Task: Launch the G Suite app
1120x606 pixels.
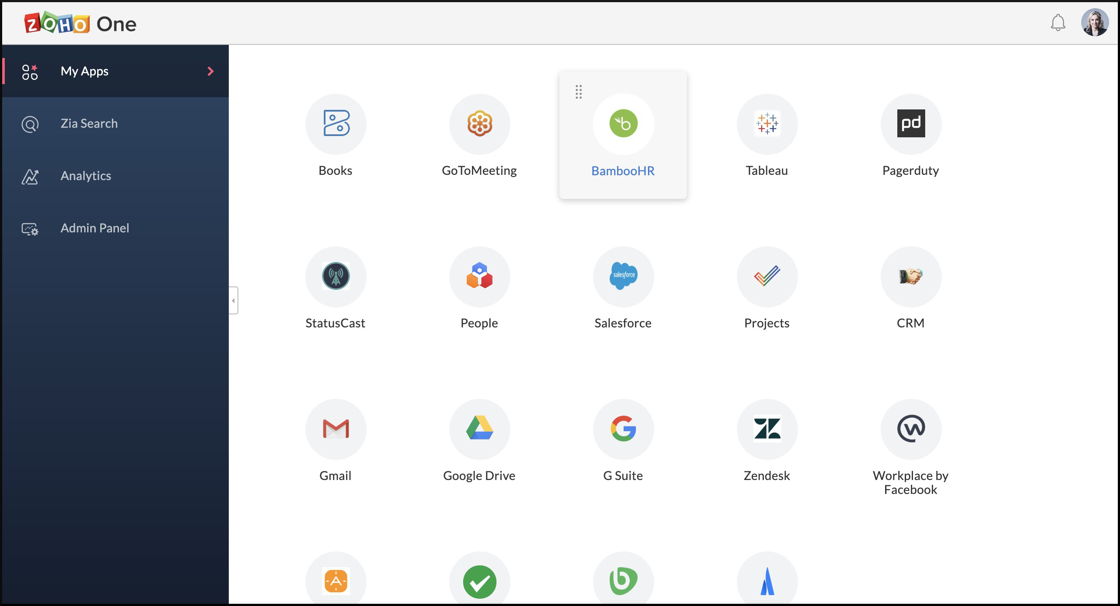Action: point(623,429)
